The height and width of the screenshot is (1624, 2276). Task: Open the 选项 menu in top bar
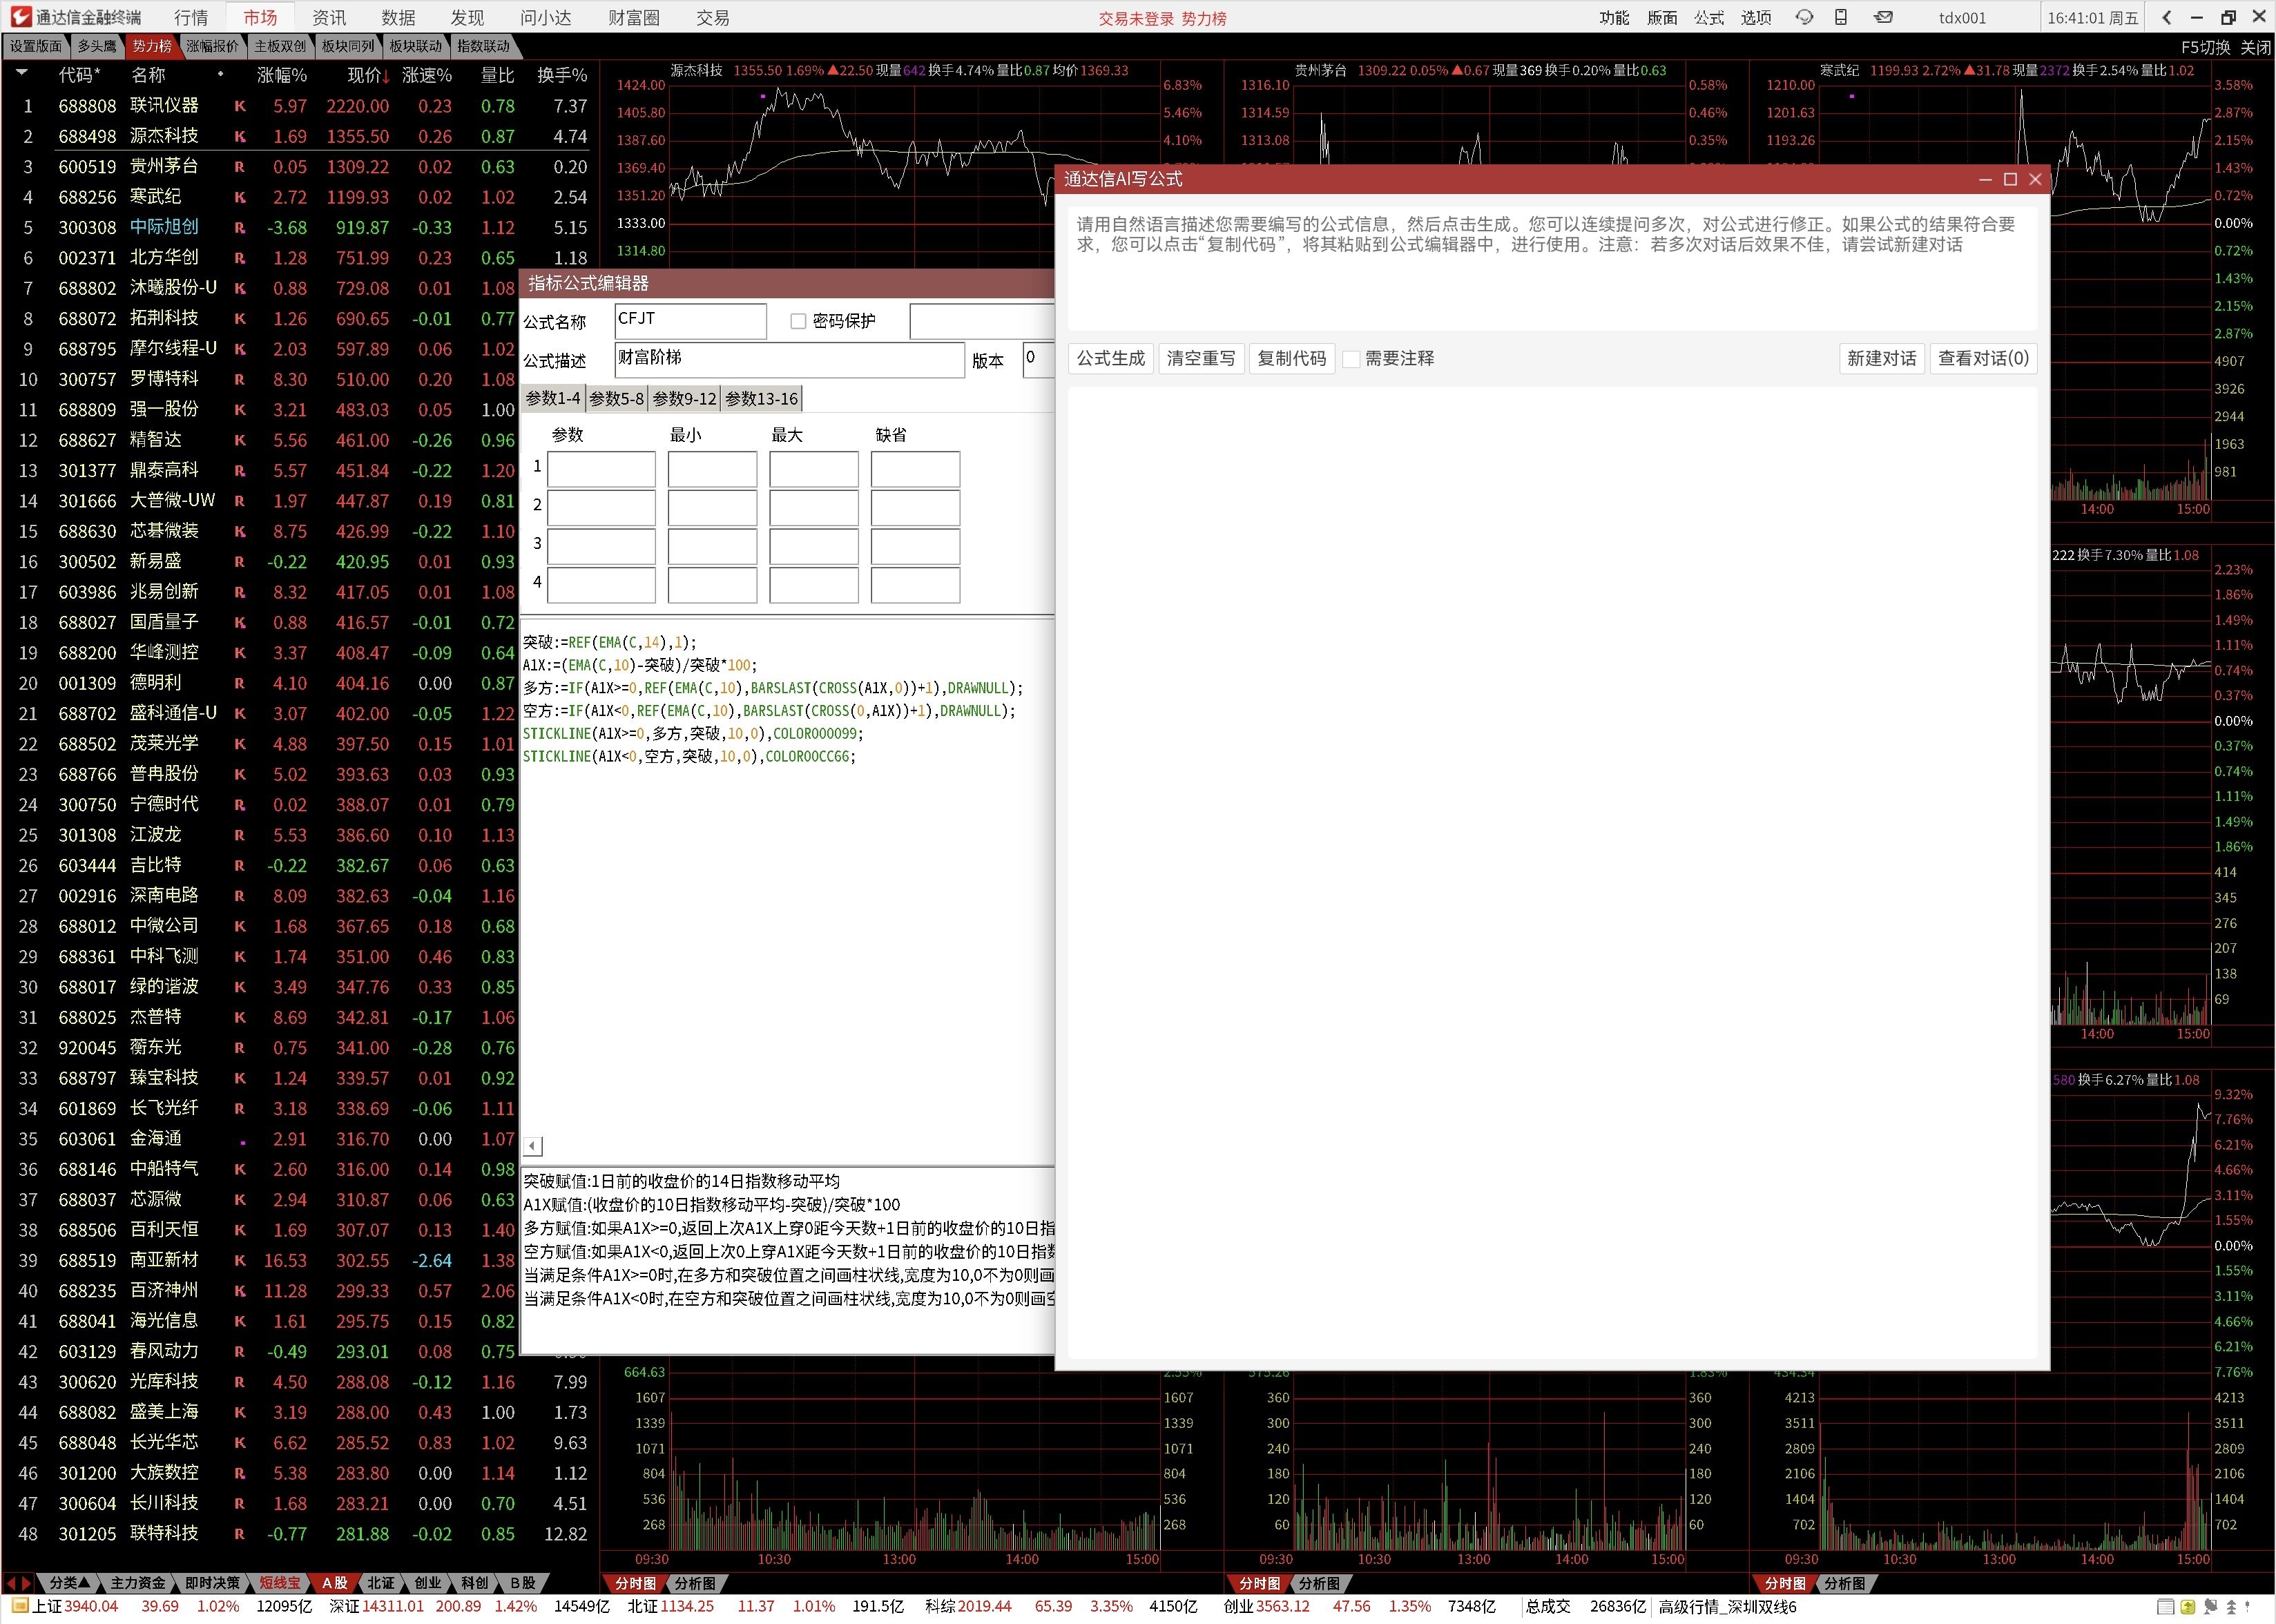(x=1756, y=17)
